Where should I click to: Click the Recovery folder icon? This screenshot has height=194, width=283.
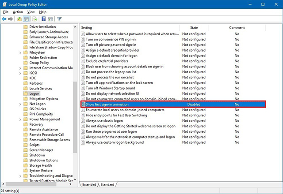point(26,124)
